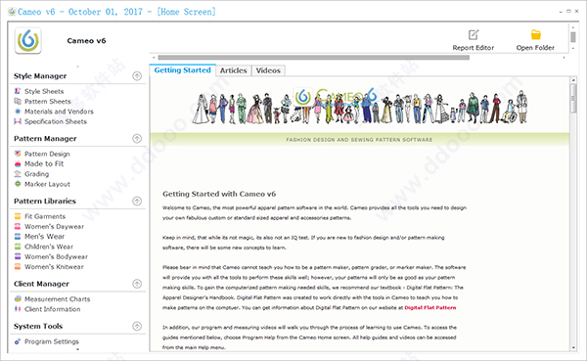
Task: Click the Men's Wear library icon
Action: (x=18, y=237)
